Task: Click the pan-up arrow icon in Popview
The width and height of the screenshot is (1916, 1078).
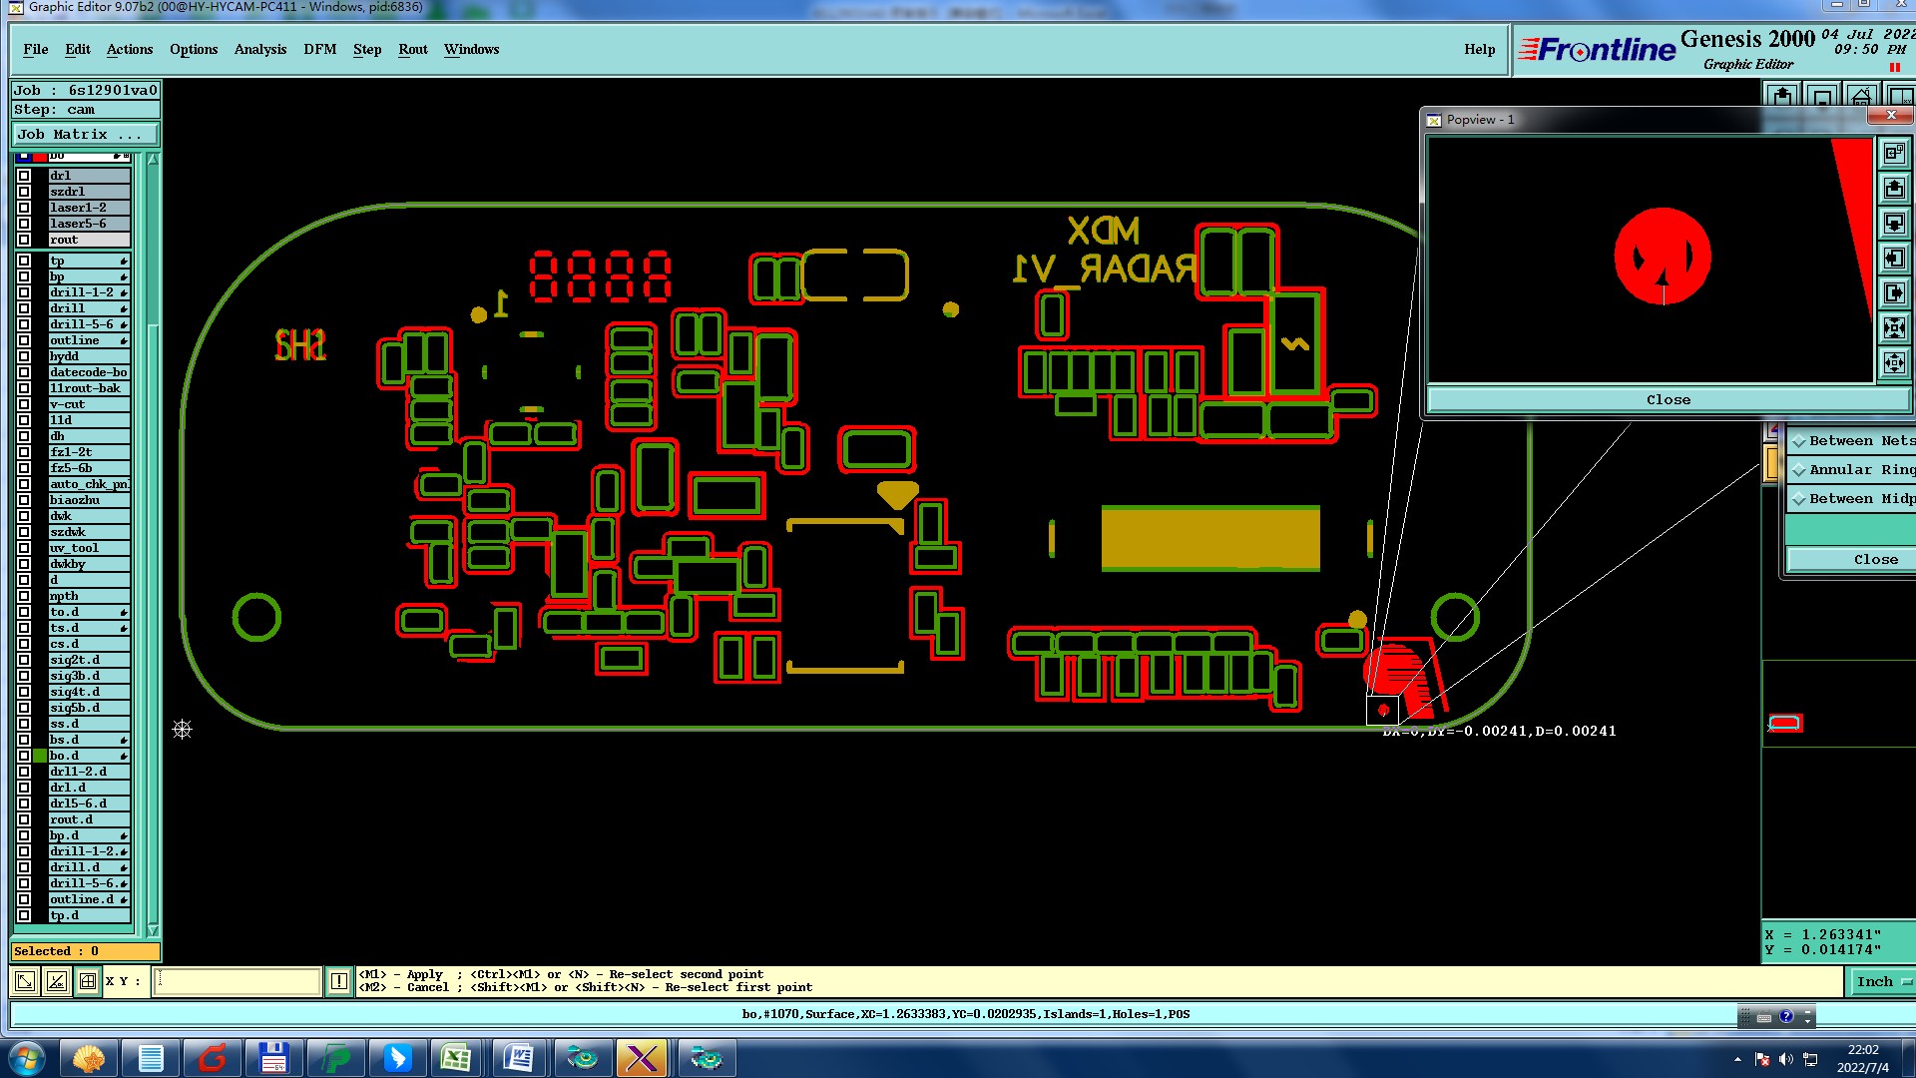Action: [1894, 189]
